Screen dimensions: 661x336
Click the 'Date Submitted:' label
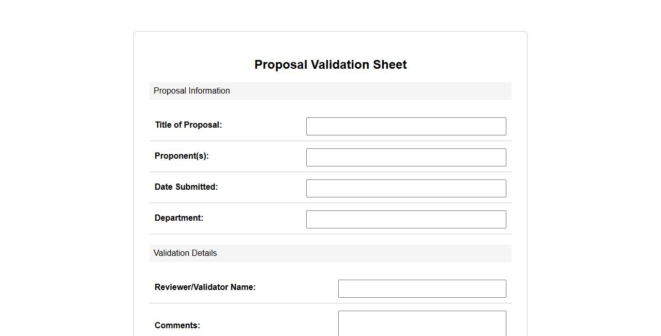[x=186, y=187]
